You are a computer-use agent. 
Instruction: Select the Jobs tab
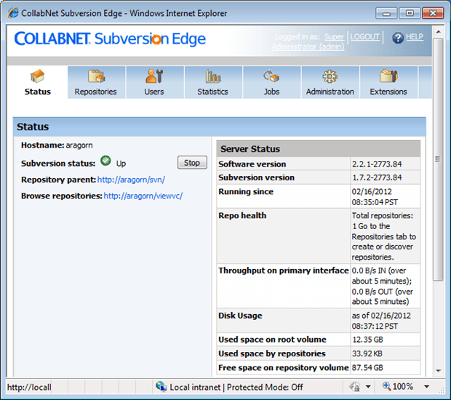[271, 82]
